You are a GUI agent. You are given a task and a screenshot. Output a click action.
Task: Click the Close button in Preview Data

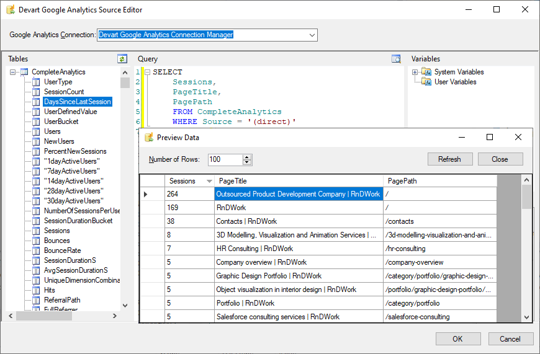500,159
